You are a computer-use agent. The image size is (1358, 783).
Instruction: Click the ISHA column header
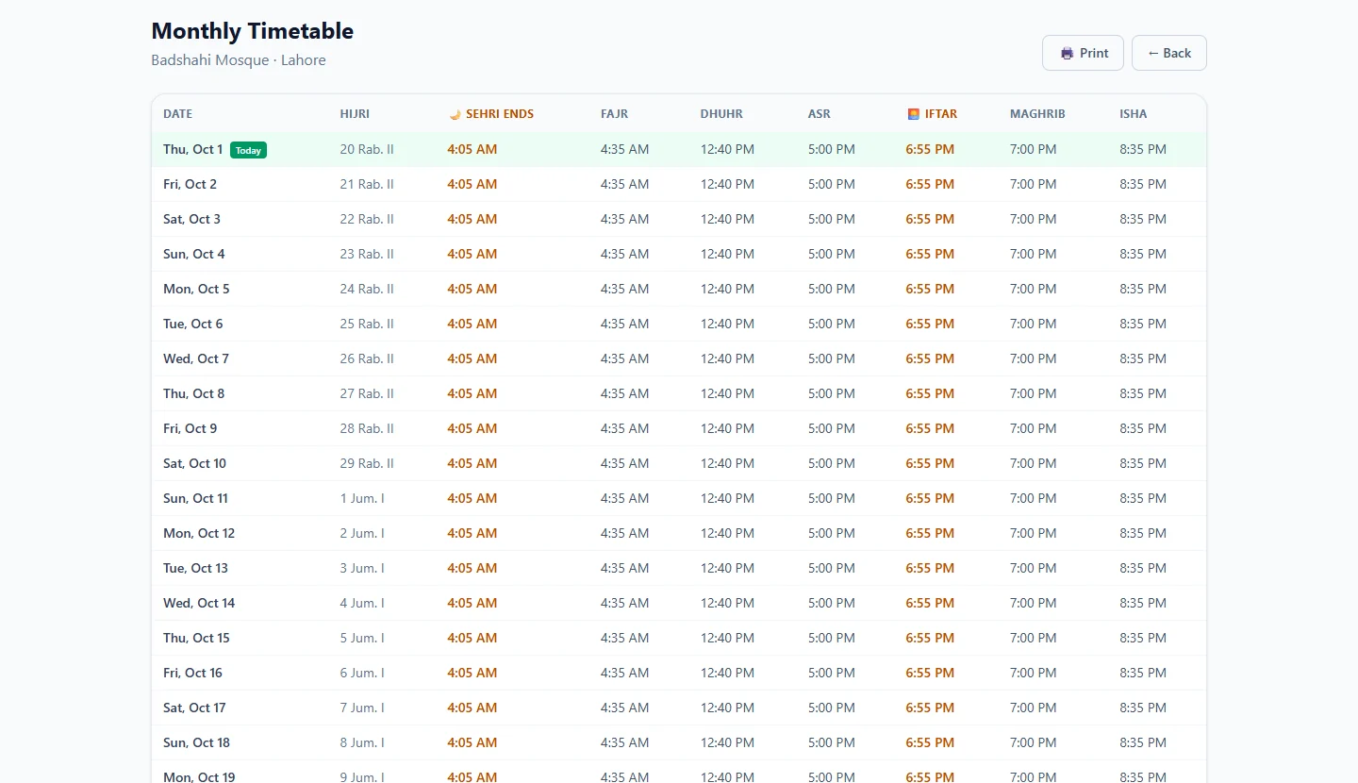point(1134,114)
